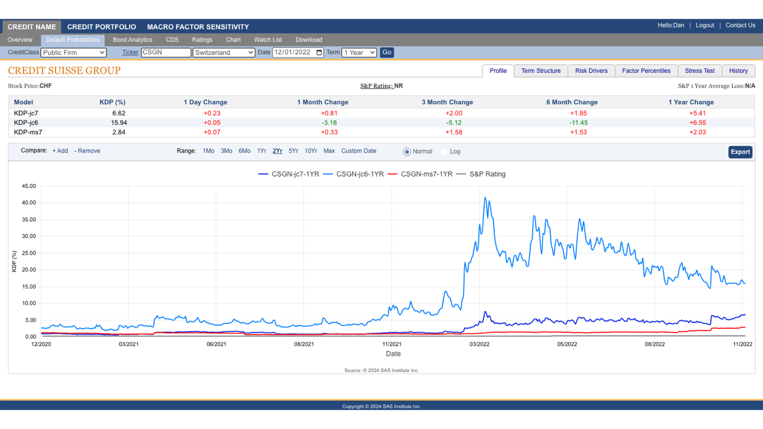Click the Go button
Screen dimensions: 763x429
point(387,53)
